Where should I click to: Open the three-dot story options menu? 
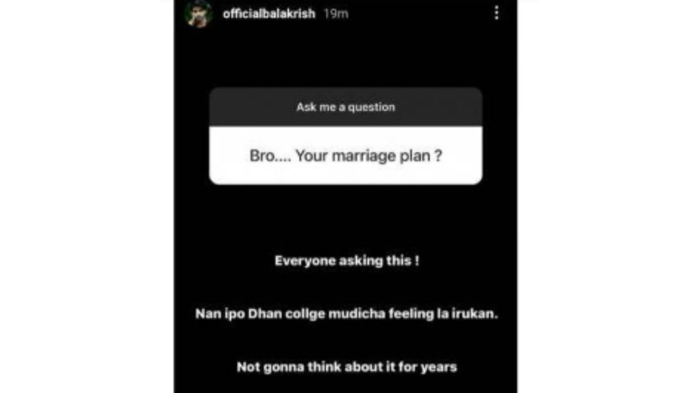click(497, 13)
